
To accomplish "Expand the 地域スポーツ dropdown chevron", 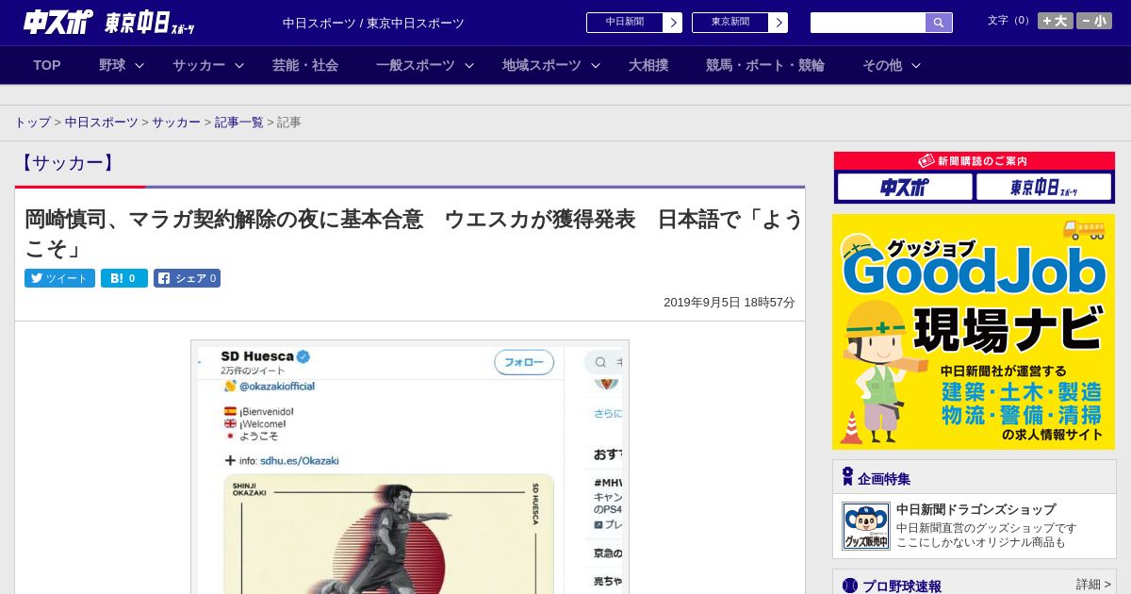I will point(596,66).
